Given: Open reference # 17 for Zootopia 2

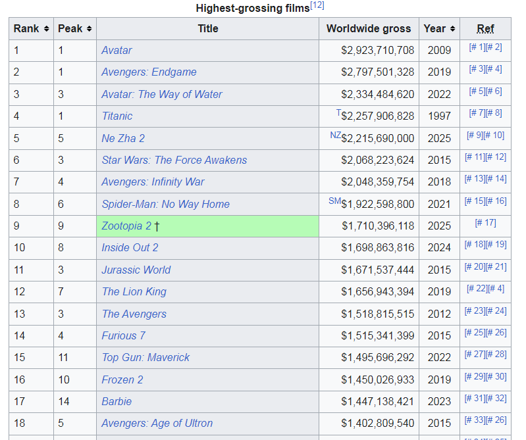Looking at the screenshot, I should [485, 223].
